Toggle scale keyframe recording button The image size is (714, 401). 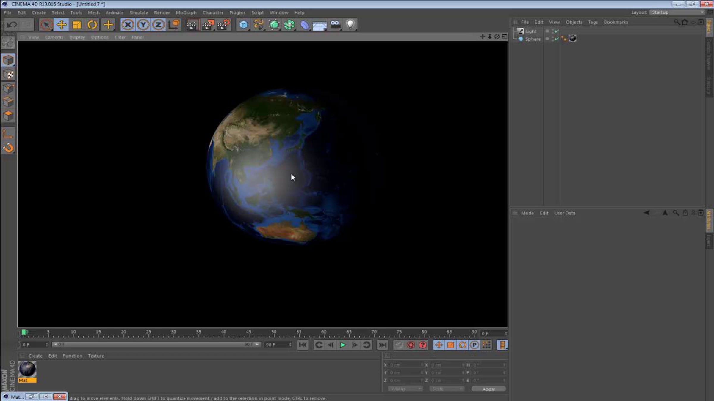pos(450,345)
